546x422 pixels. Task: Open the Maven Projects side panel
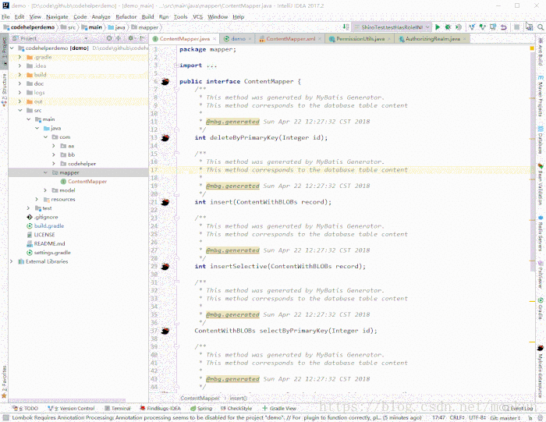[x=541, y=96]
